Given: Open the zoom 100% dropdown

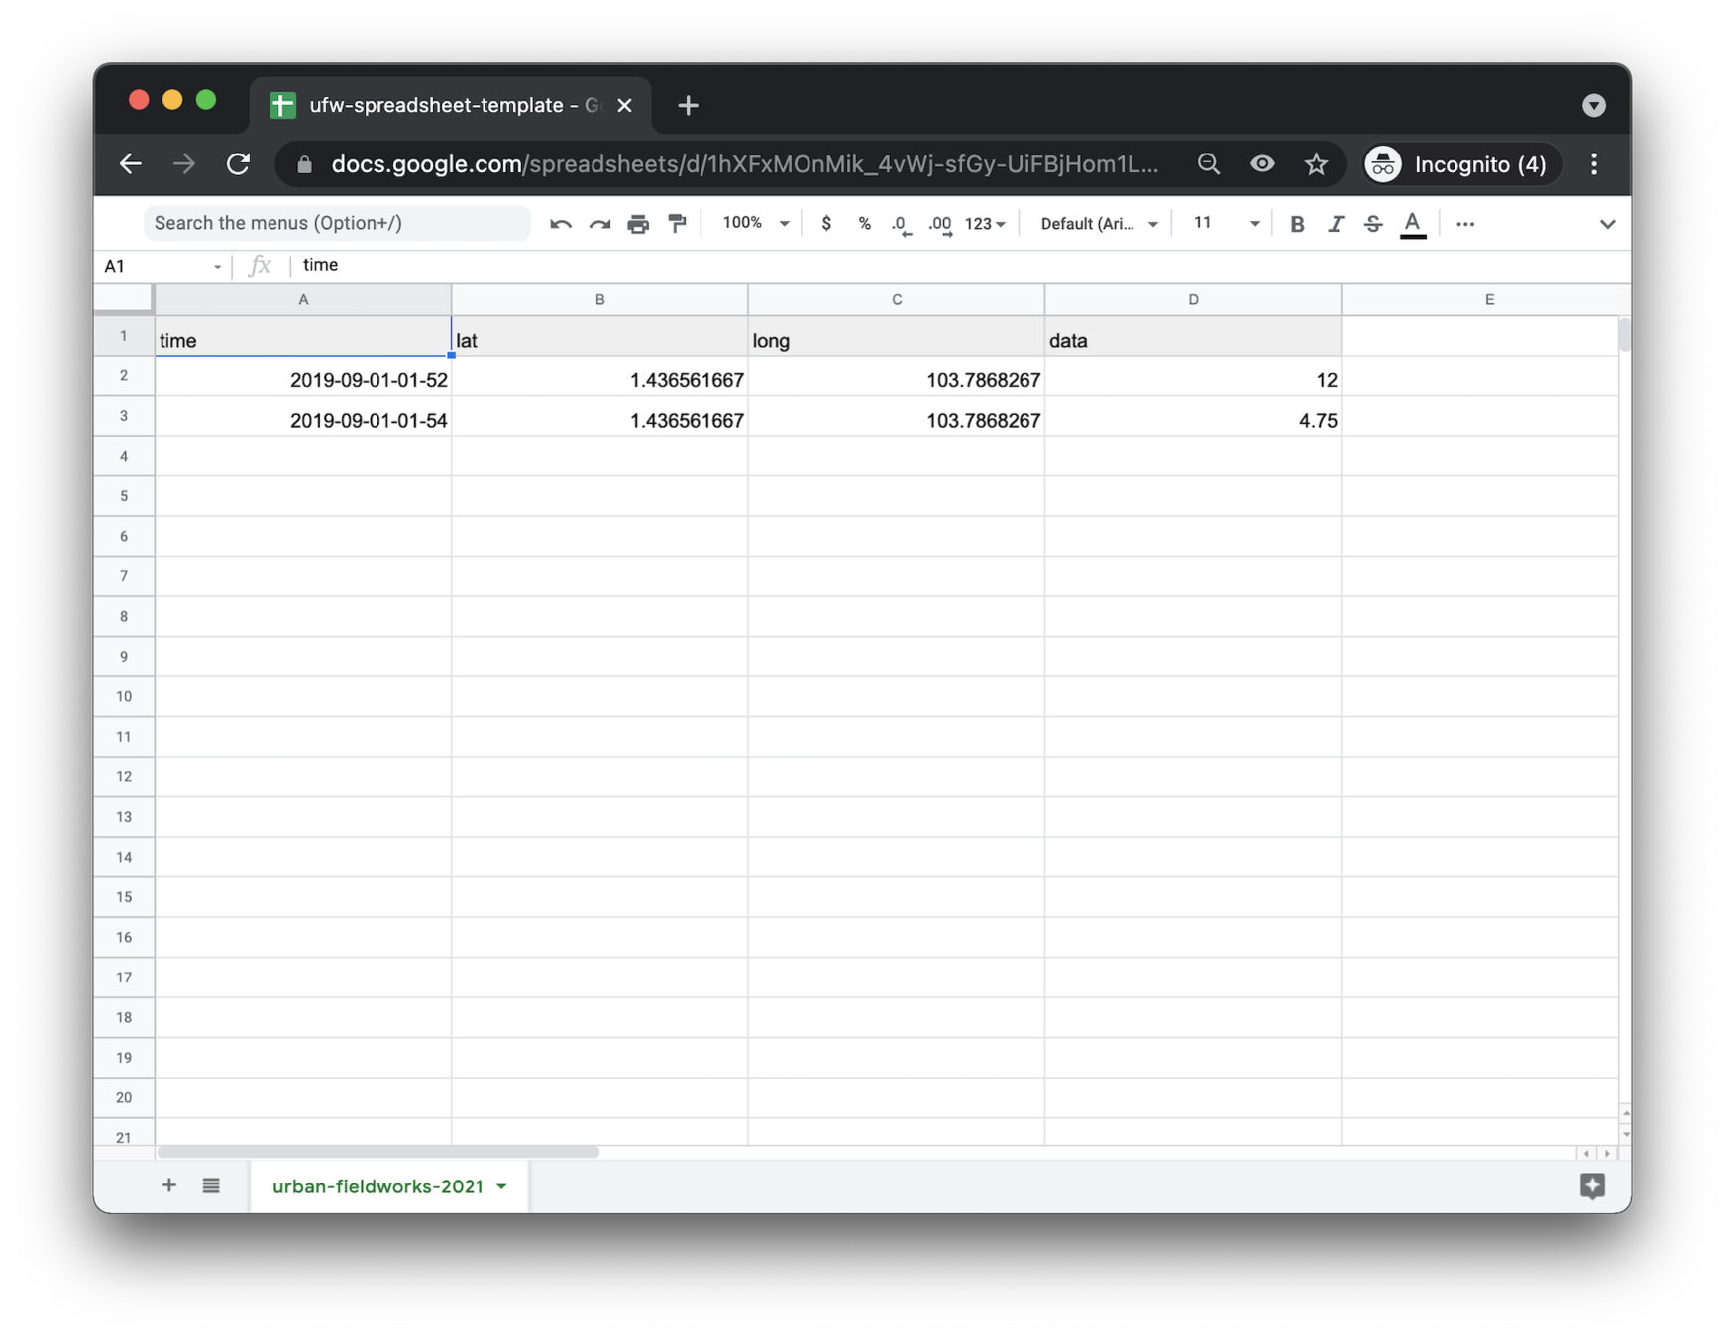Looking at the screenshot, I should pos(756,224).
